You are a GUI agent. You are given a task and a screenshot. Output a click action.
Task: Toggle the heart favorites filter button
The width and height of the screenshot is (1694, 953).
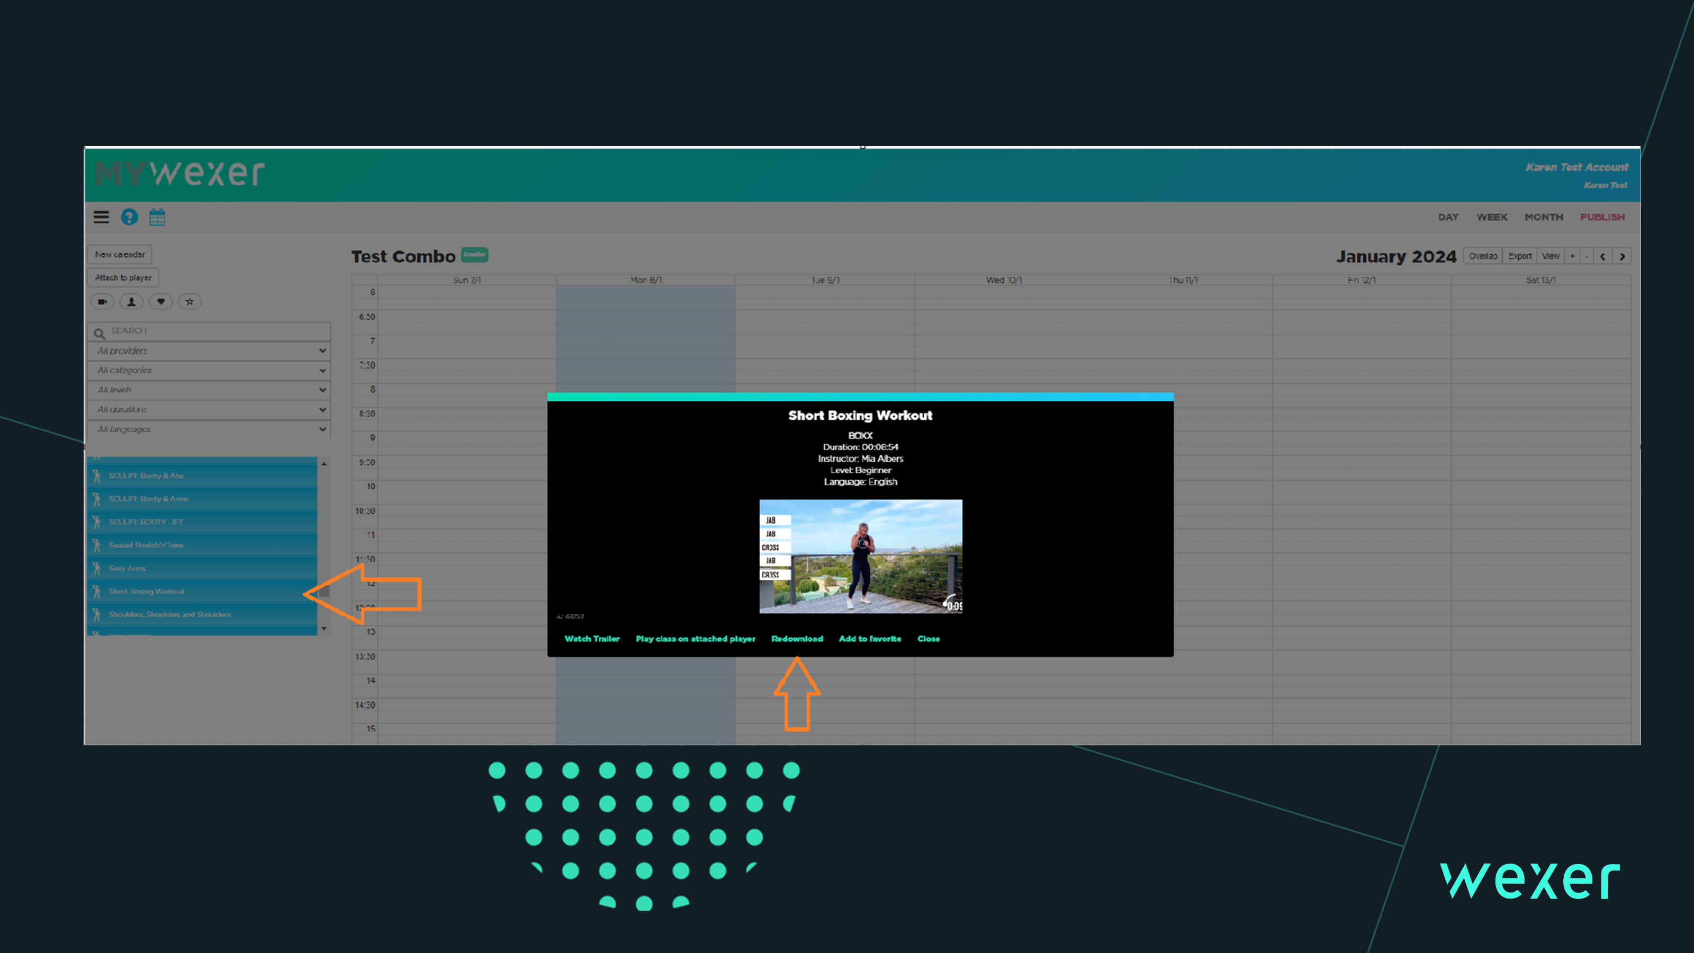coord(160,302)
